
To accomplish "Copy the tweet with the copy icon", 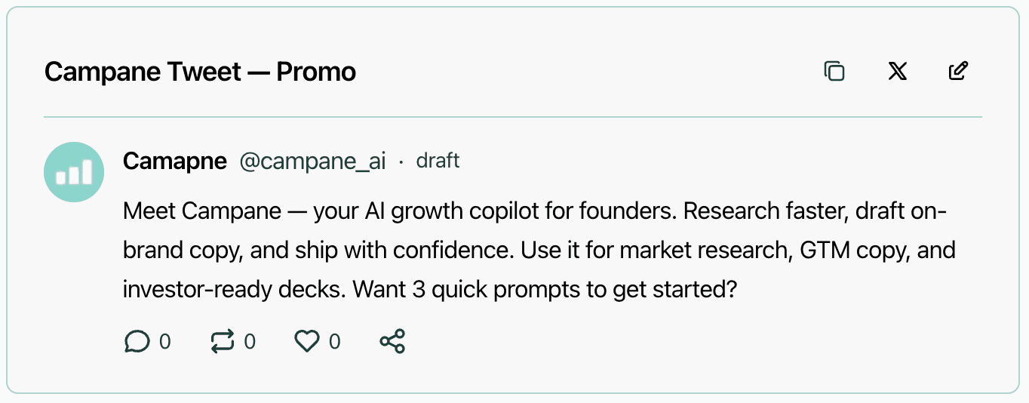I will pyautogui.click(x=834, y=72).
